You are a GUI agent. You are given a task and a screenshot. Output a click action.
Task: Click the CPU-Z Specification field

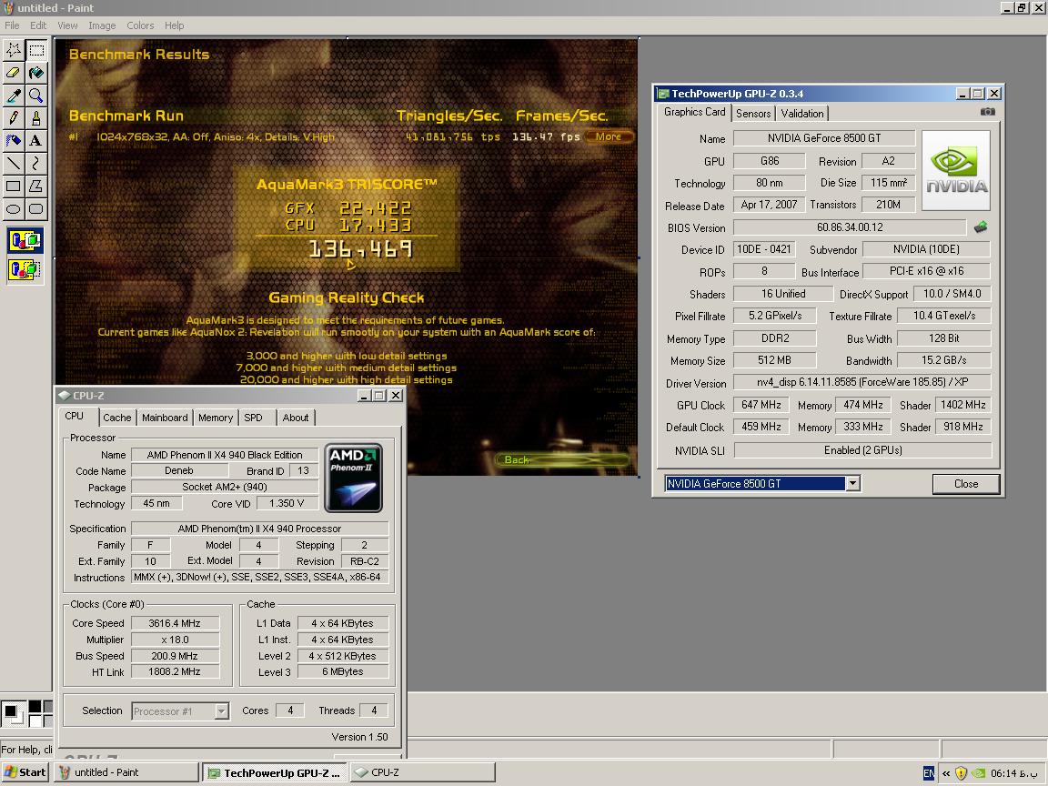[x=259, y=528]
